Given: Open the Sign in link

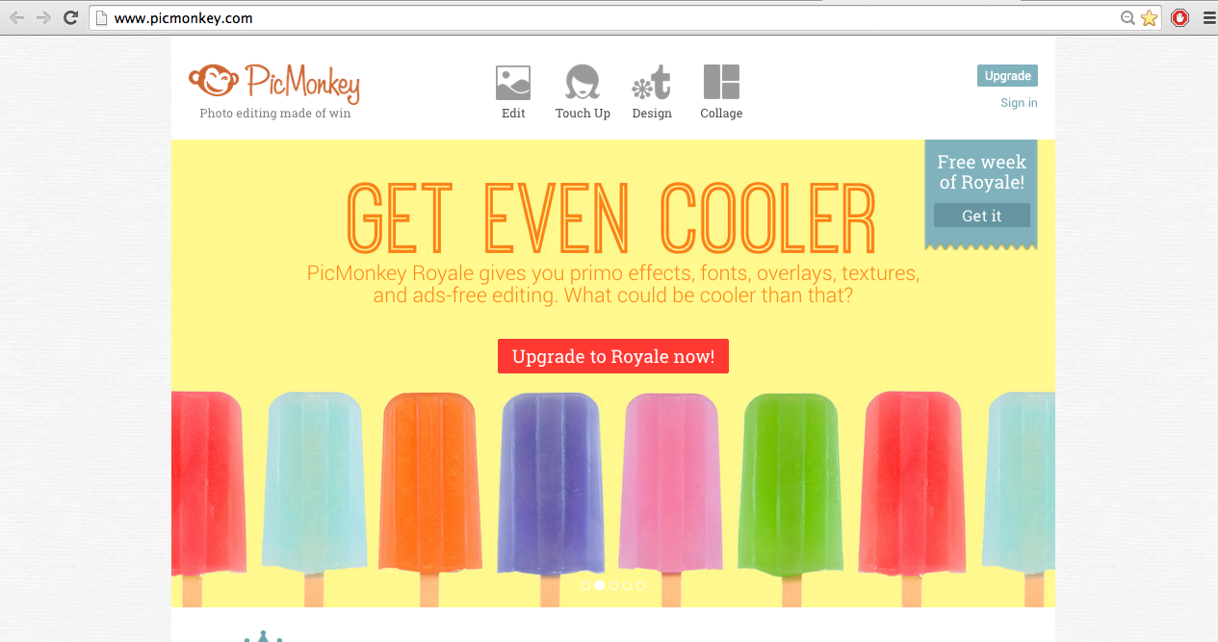Looking at the screenshot, I should pos(1019,103).
